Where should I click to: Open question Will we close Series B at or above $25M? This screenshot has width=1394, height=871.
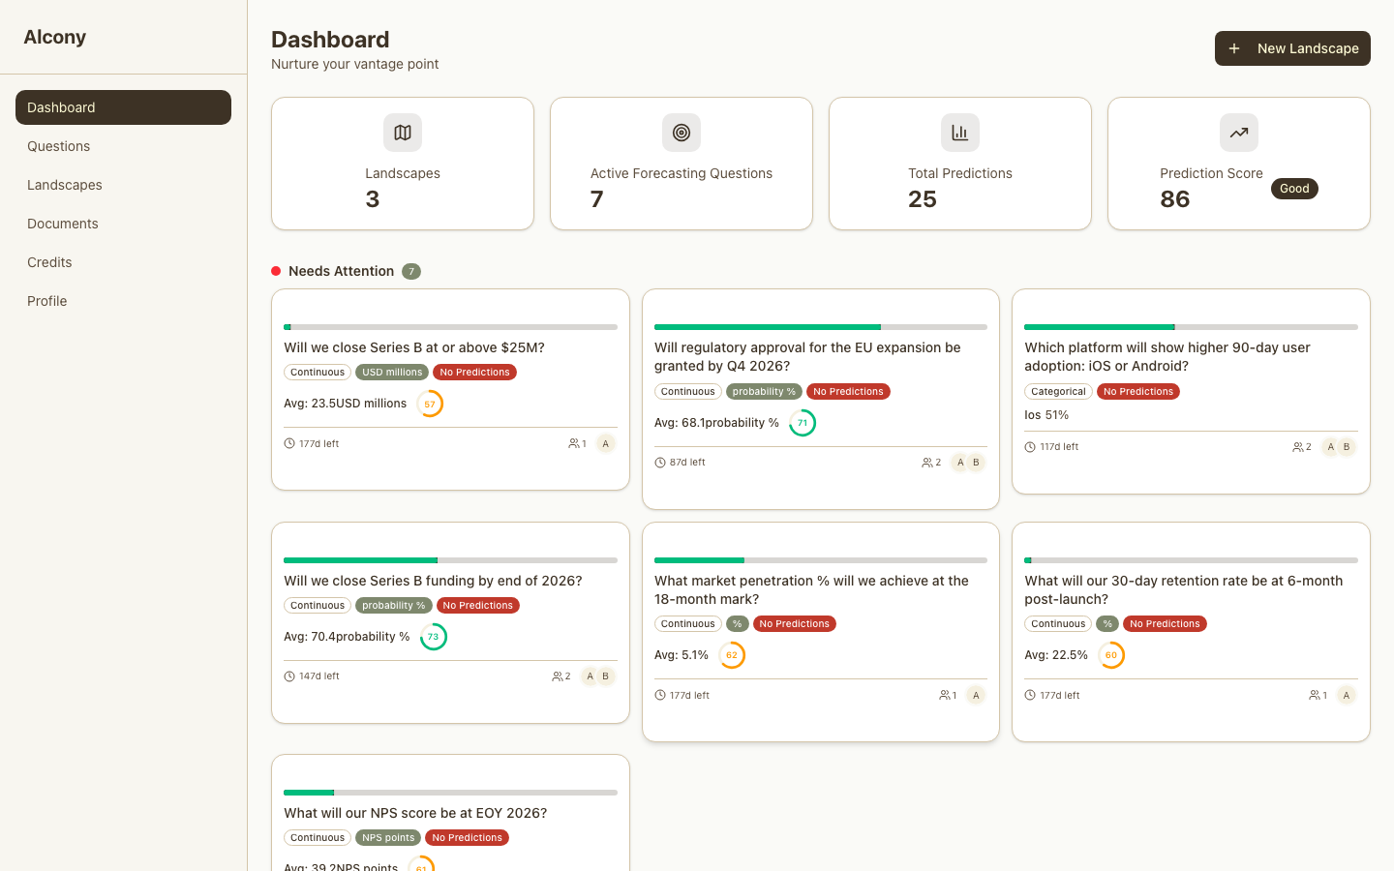pyautogui.click(x=414, y=347)
